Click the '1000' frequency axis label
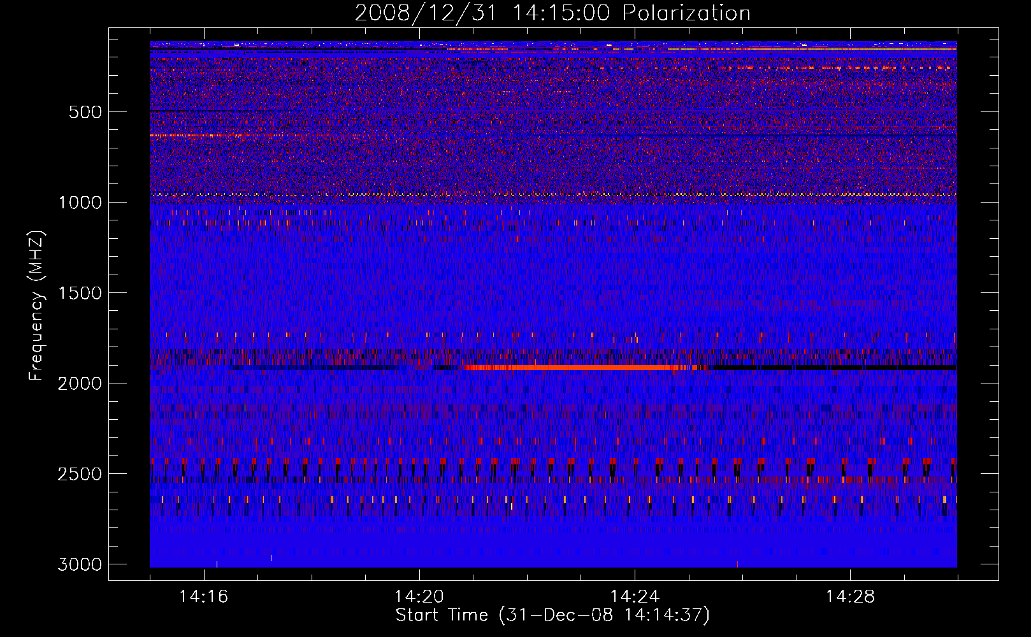This screenshot has width=1031, height=637. pyautogui.click(x=80, y=203)
